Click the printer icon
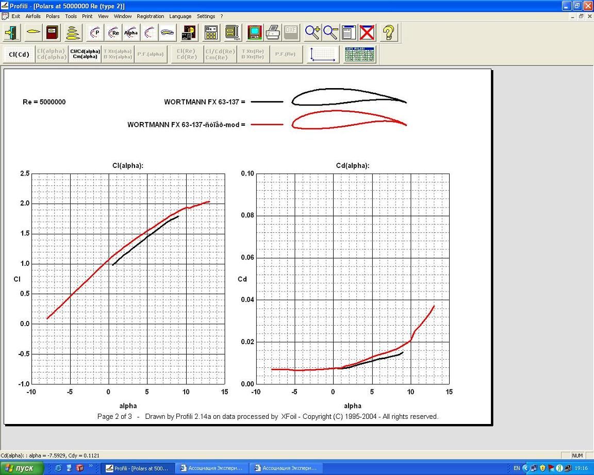 [273, 33]
